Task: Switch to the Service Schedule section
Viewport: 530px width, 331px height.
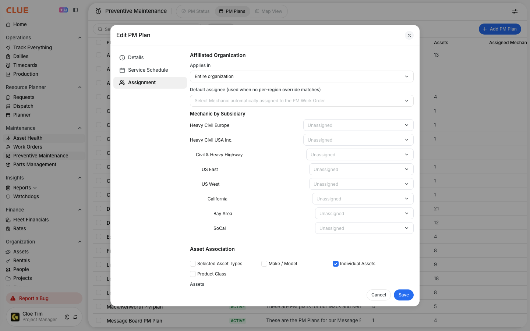Action: pos(150,70)
